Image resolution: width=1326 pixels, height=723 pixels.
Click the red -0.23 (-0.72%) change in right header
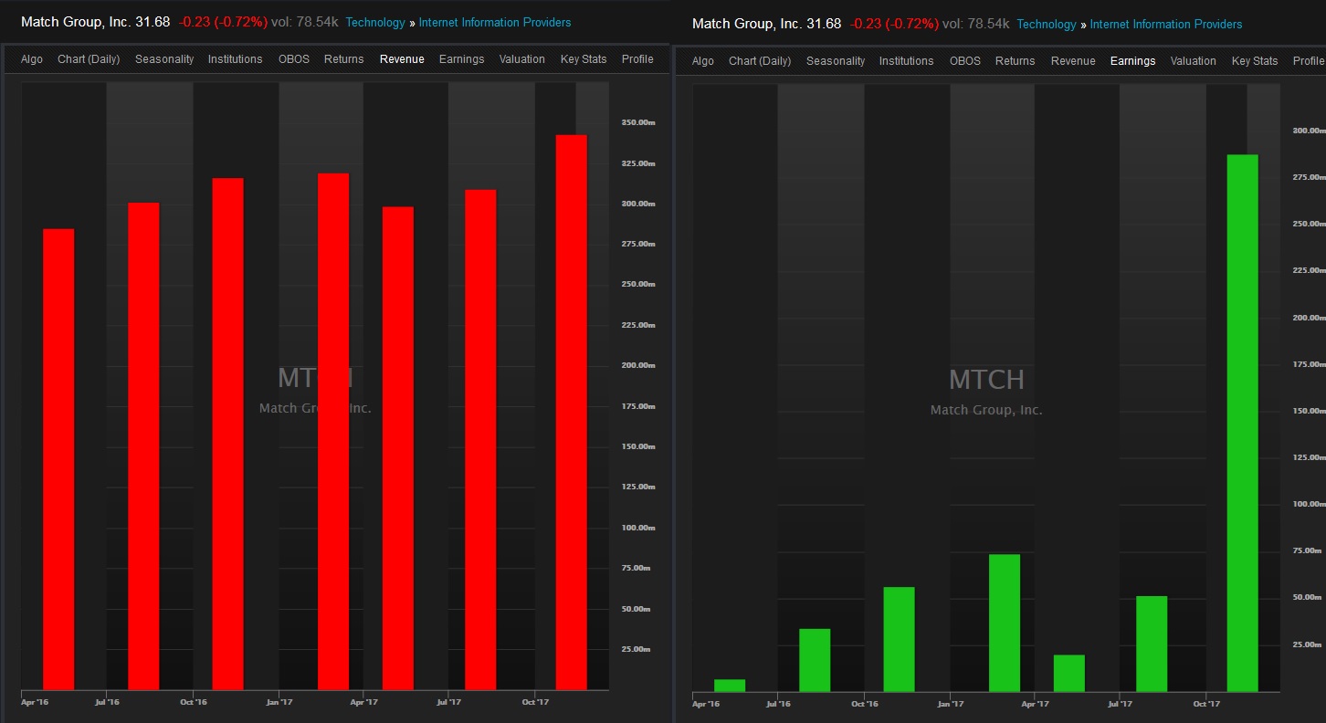pos(894,24)
